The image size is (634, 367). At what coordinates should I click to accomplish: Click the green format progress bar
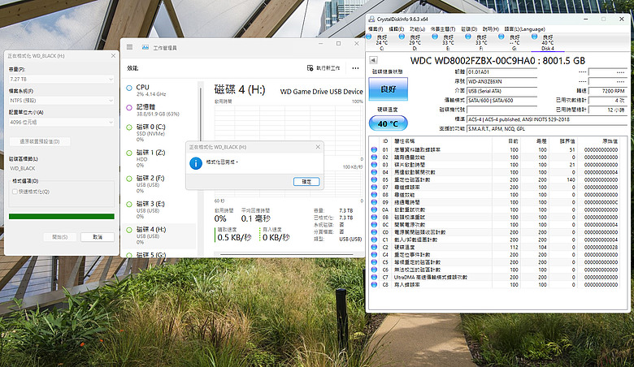[x=62, y=217]
